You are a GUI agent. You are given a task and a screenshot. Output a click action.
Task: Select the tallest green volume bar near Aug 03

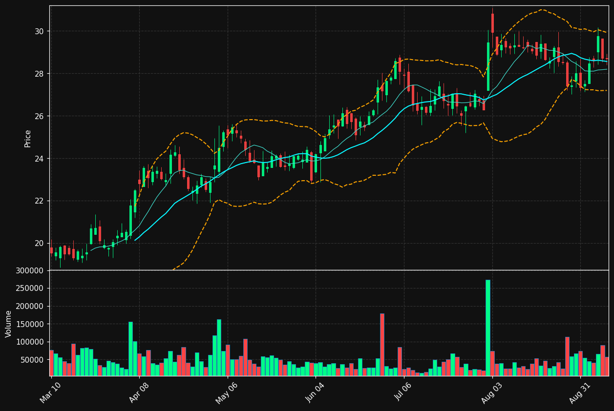pyautogui.click(x=488, y=328)
